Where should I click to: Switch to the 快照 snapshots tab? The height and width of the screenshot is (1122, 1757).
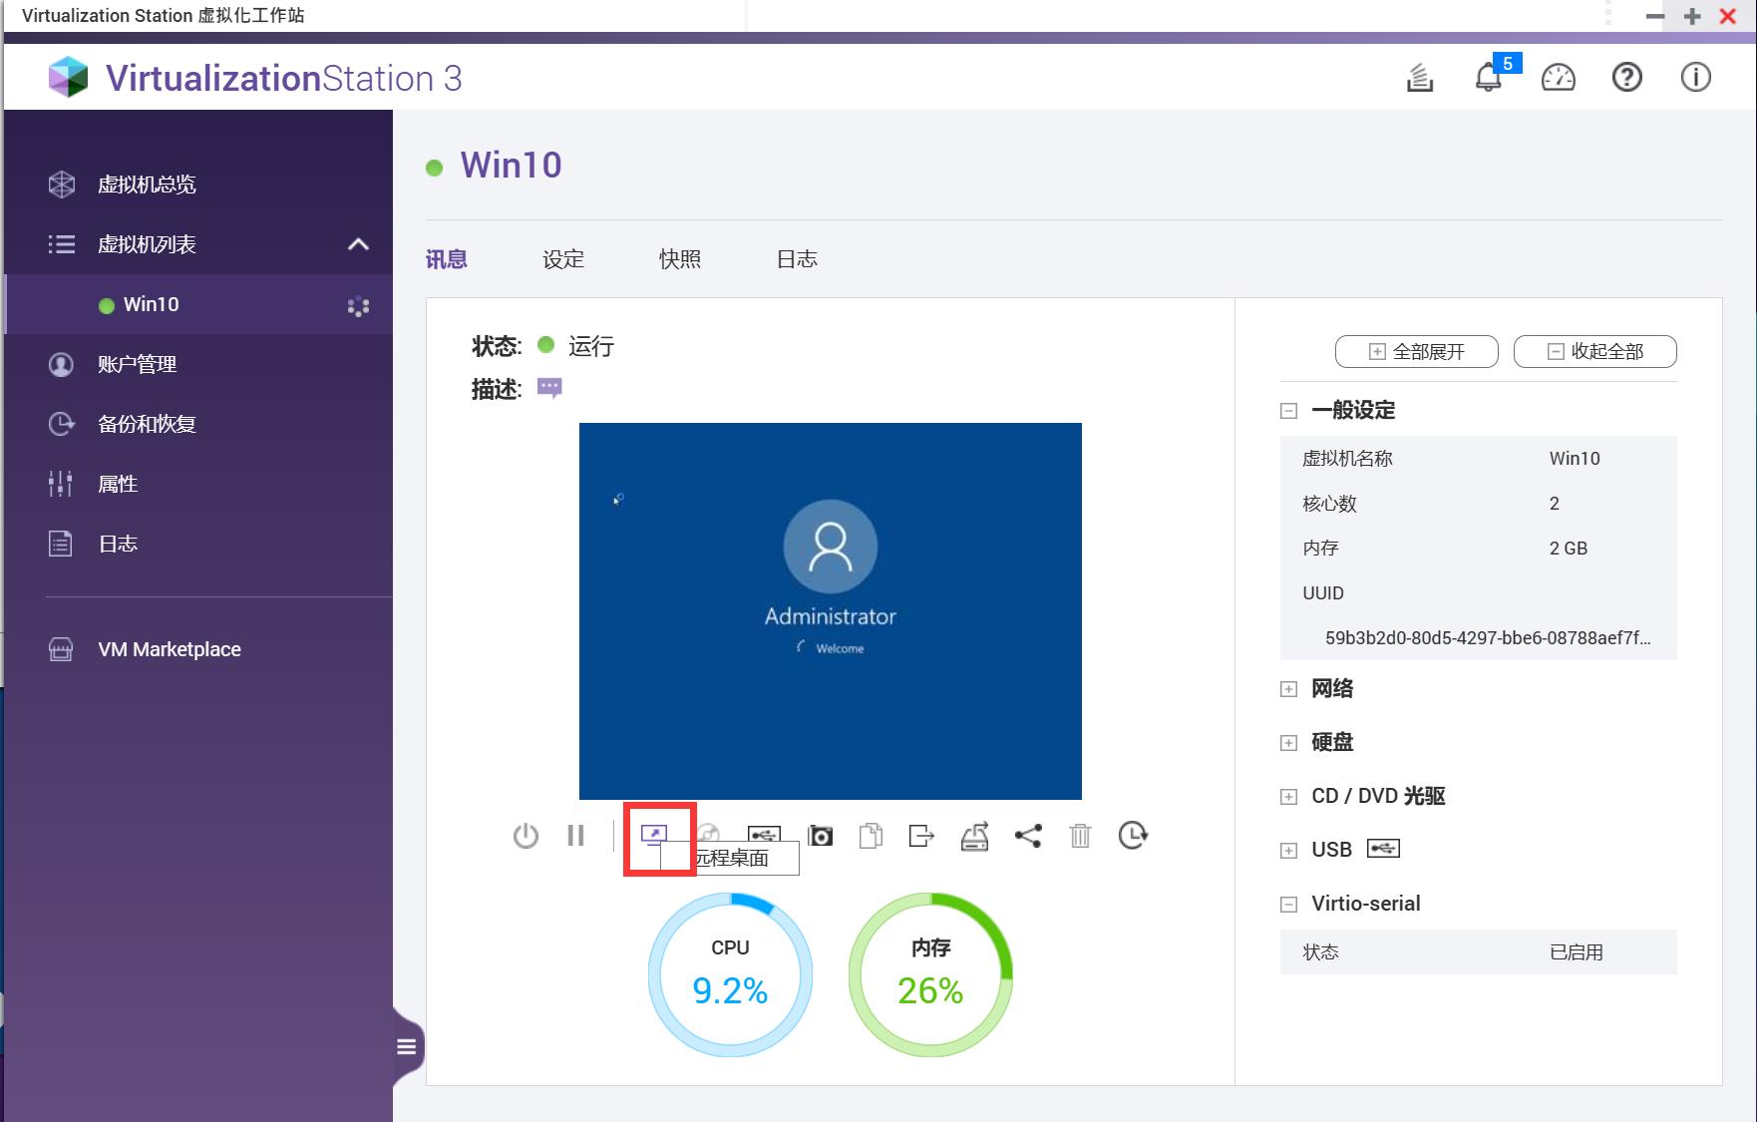coord(681,258)
